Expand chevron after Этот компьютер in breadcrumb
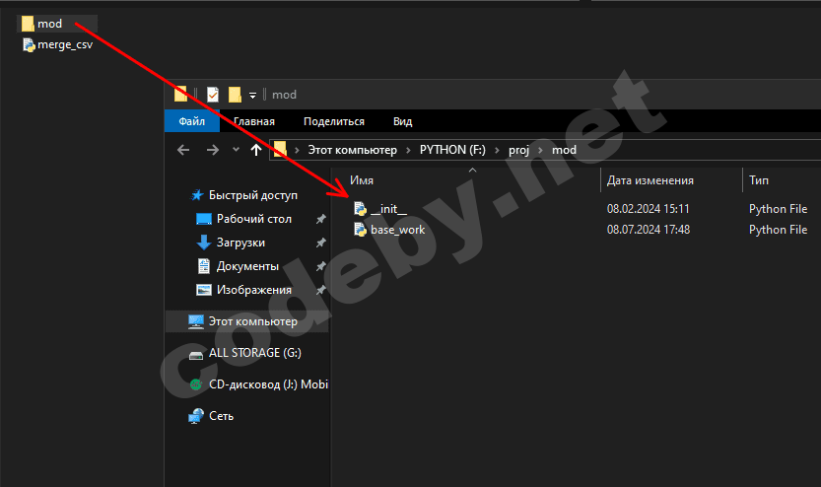821x487 pixels. point(408,150)
